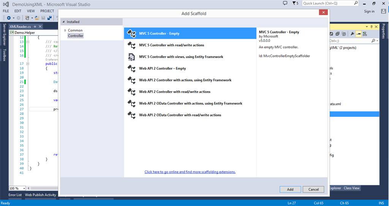Click editor horizontal scrollbar left arrow
This screenshot has height=206, width=389.
tap(28, 189)
